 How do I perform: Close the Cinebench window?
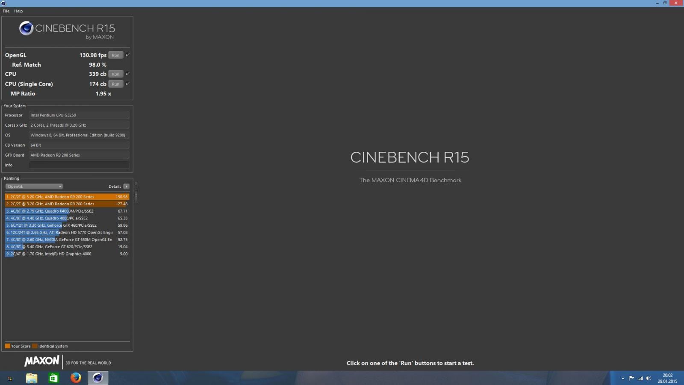pos(676,3)
